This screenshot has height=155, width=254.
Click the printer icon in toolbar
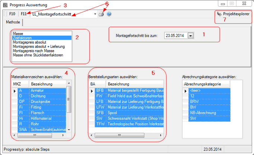(101, 14)
